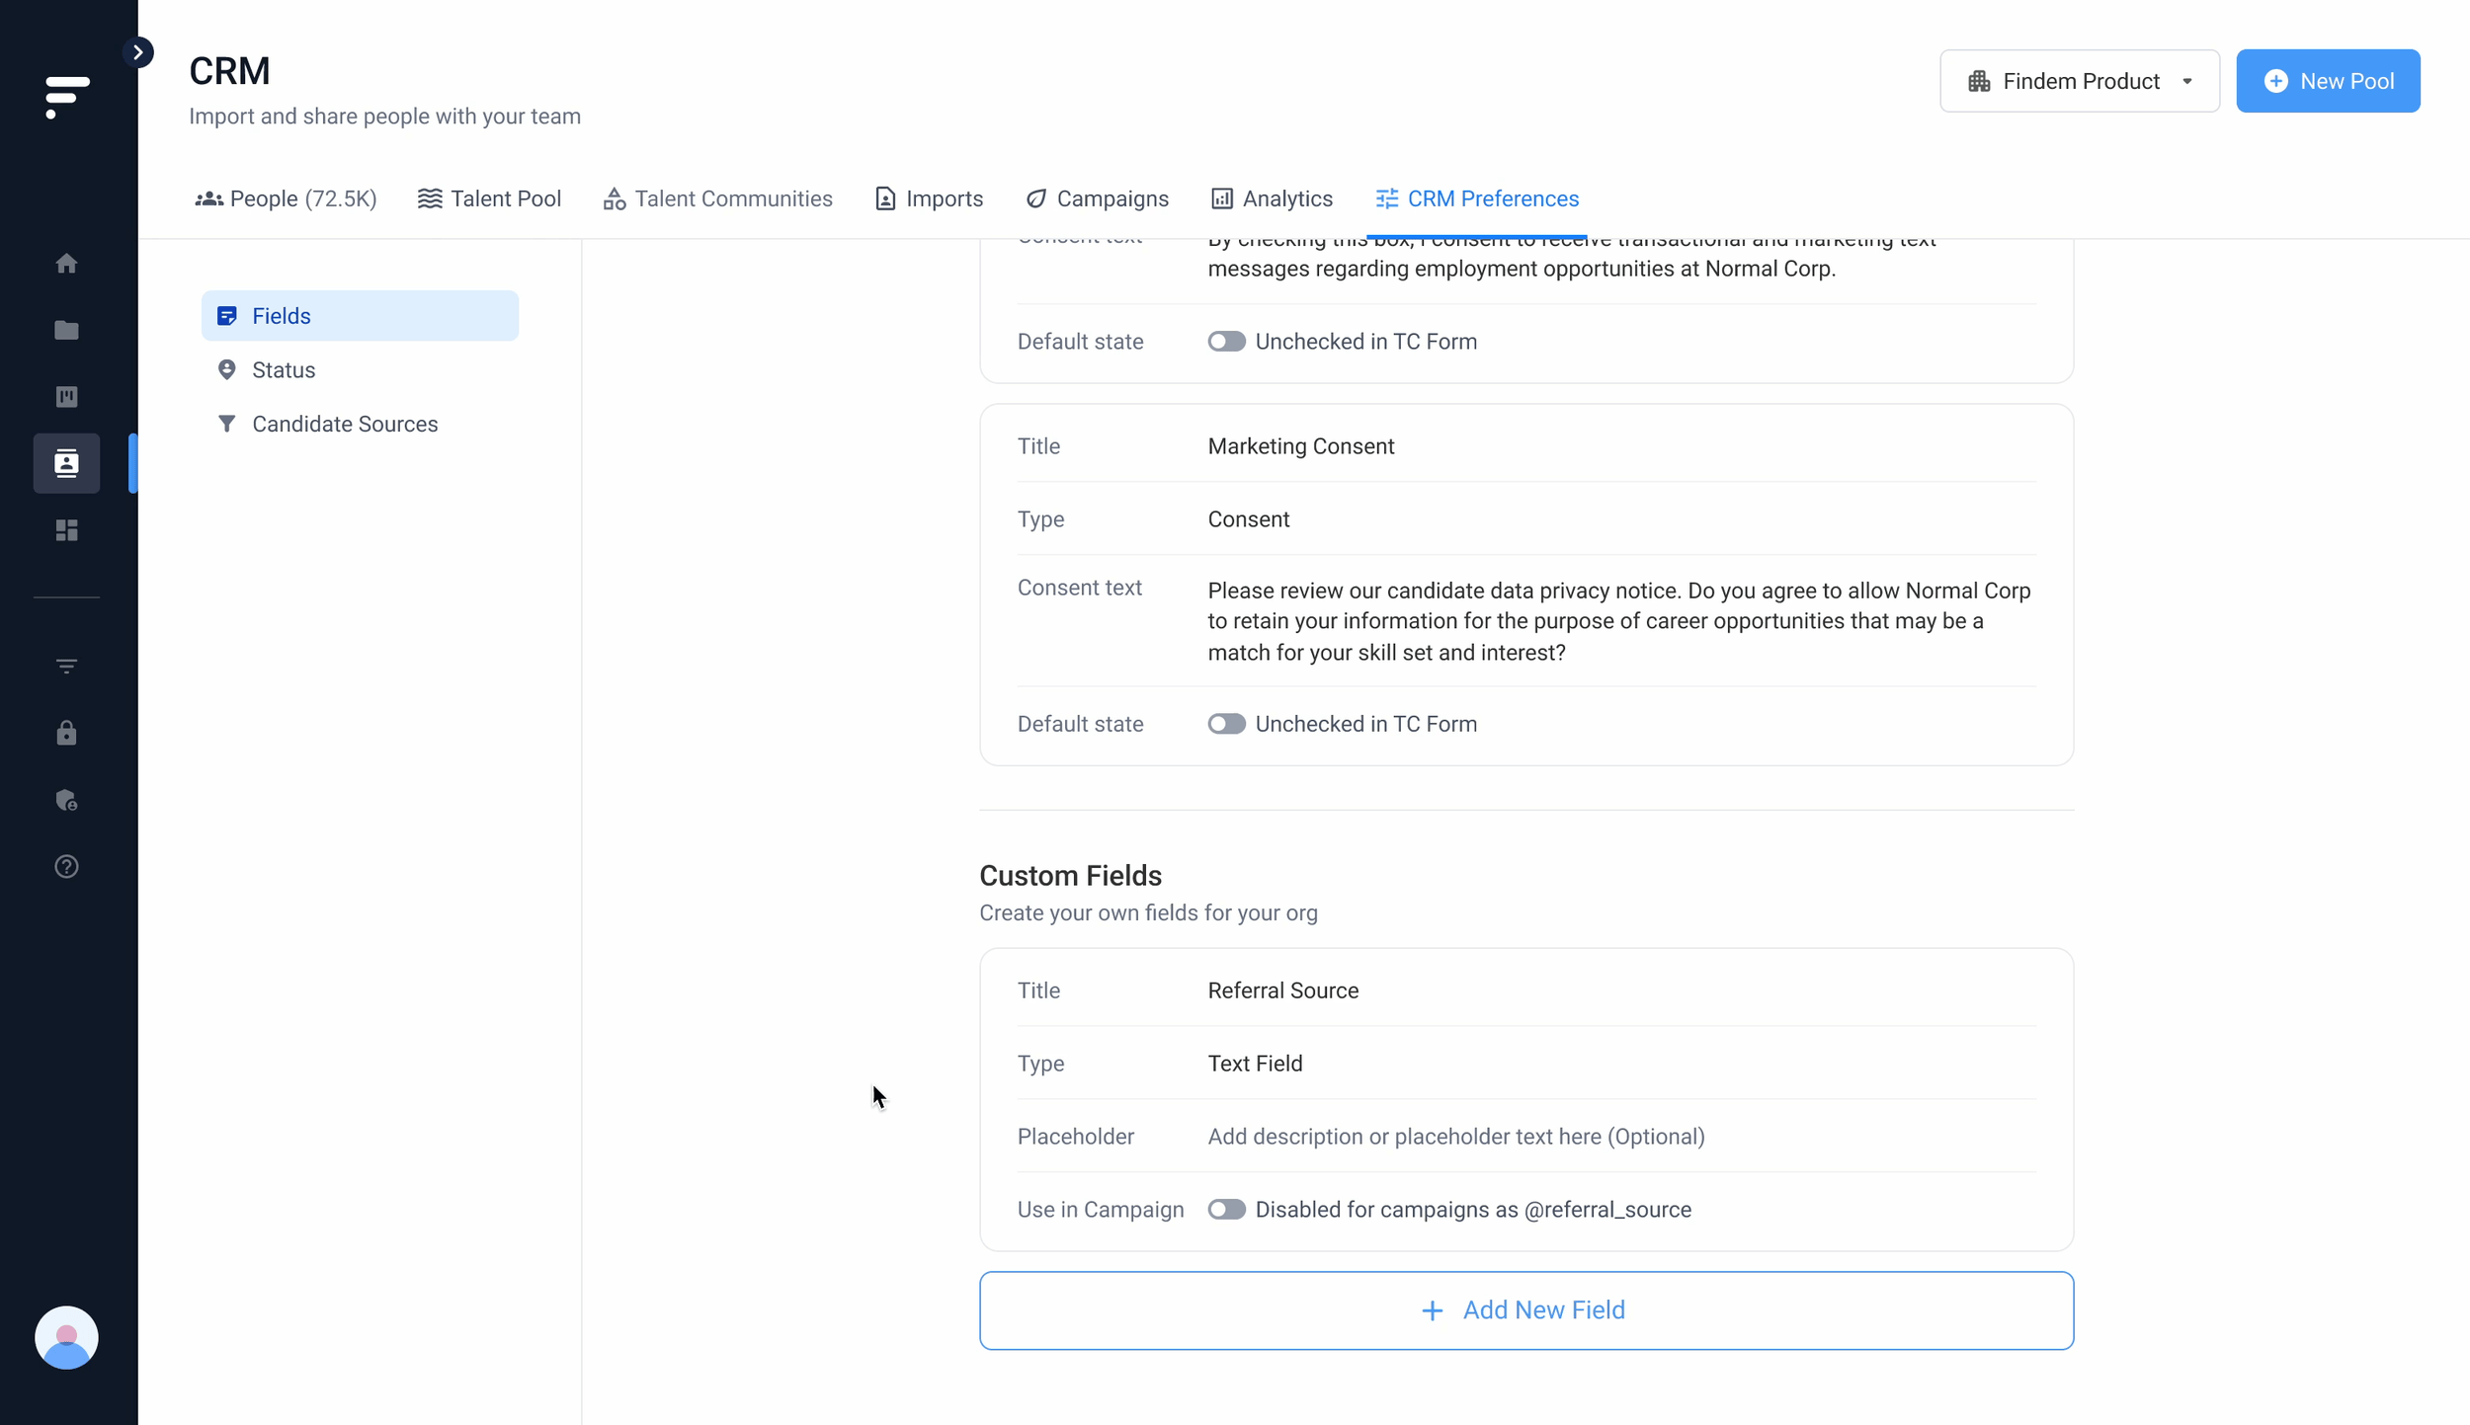This screenshot has height=1425, width=2470.
Task: Click the chart icon on Analytics tab
Action: pos(1222,199)
